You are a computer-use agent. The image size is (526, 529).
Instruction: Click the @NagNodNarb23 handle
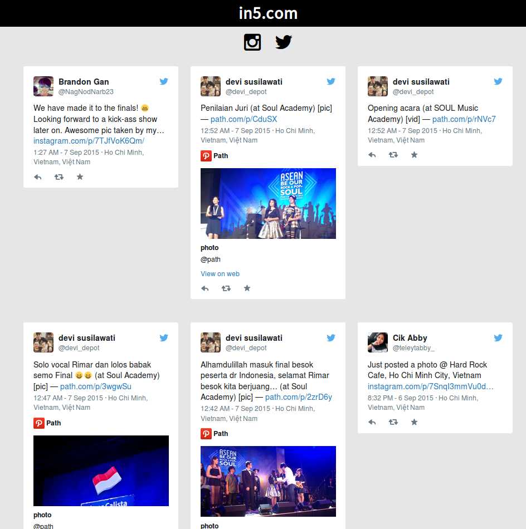click(86, 92)
